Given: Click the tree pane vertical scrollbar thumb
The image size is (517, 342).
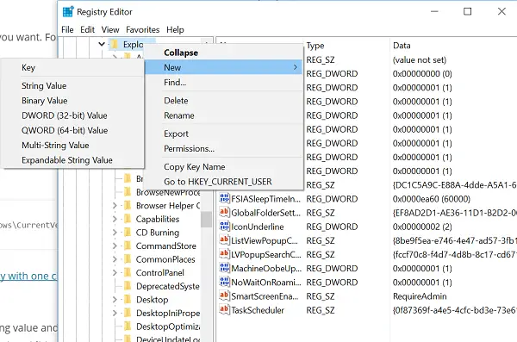Looking at the screenshot, I should click(206, 220).
